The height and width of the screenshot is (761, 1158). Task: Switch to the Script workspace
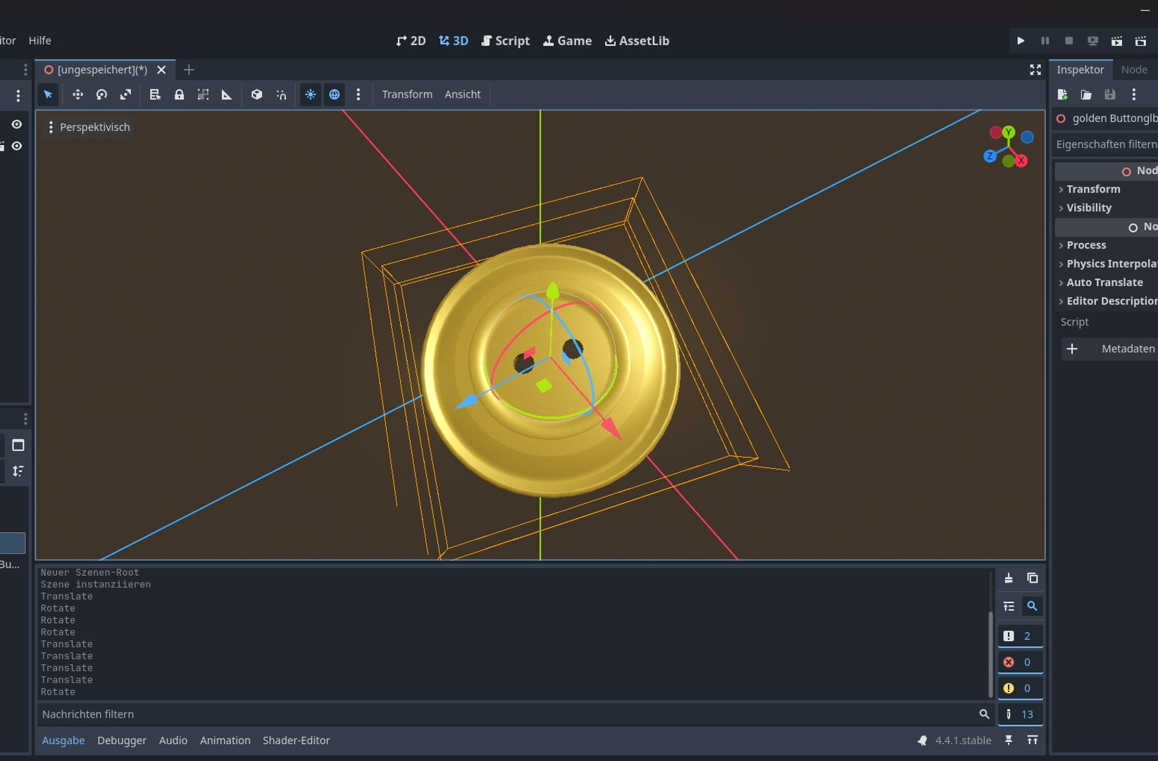pos(505,41)
